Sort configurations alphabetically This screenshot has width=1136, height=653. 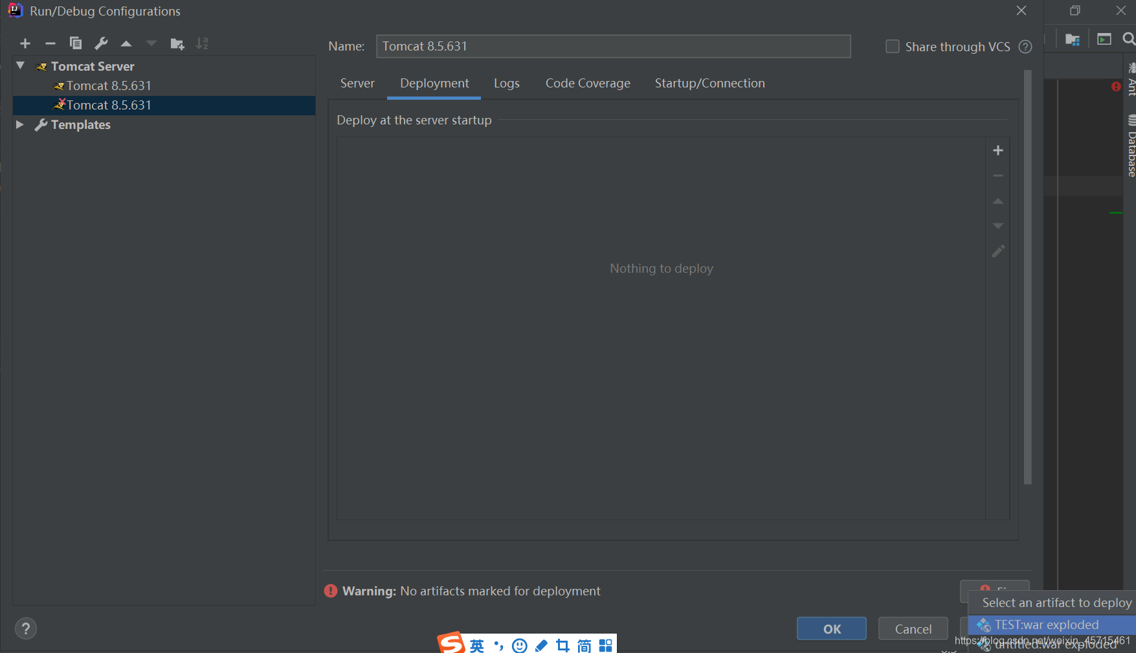(x=203, y=43)
